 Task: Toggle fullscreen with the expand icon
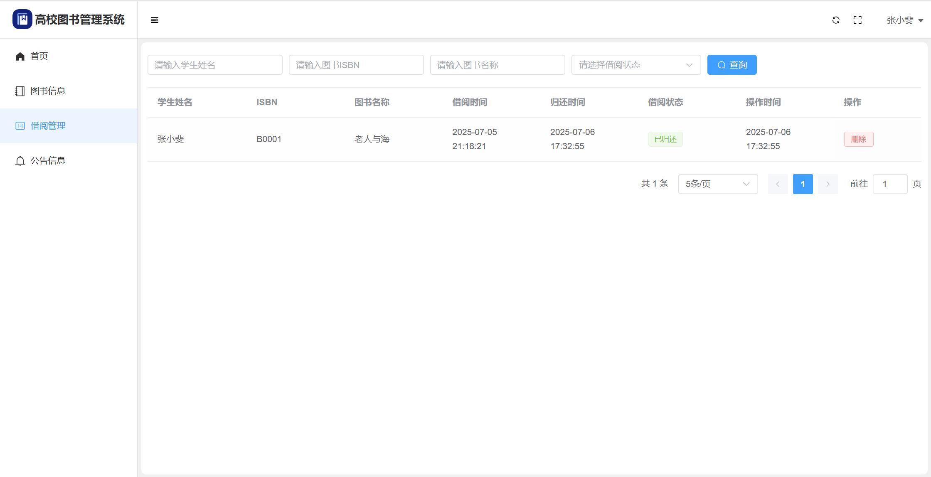point(857,20)
